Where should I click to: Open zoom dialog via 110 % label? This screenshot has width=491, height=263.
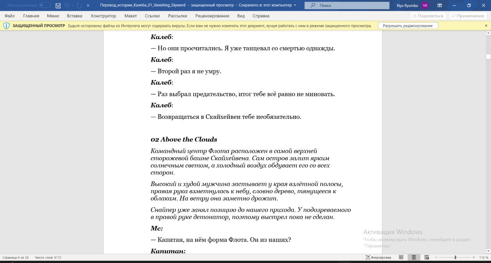click(x=483, y=258)
